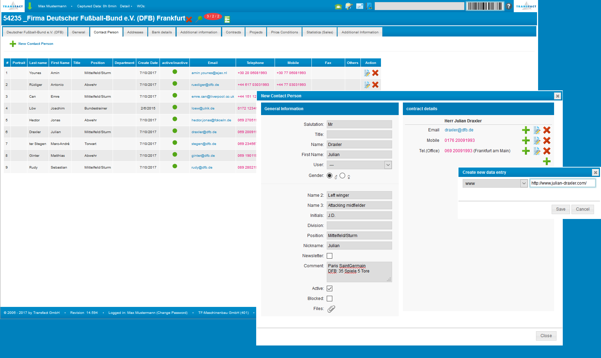Edit the Email contract detail
Viewport: 601px width, 358px height.
pyautogui.click(x=537, y=130)
